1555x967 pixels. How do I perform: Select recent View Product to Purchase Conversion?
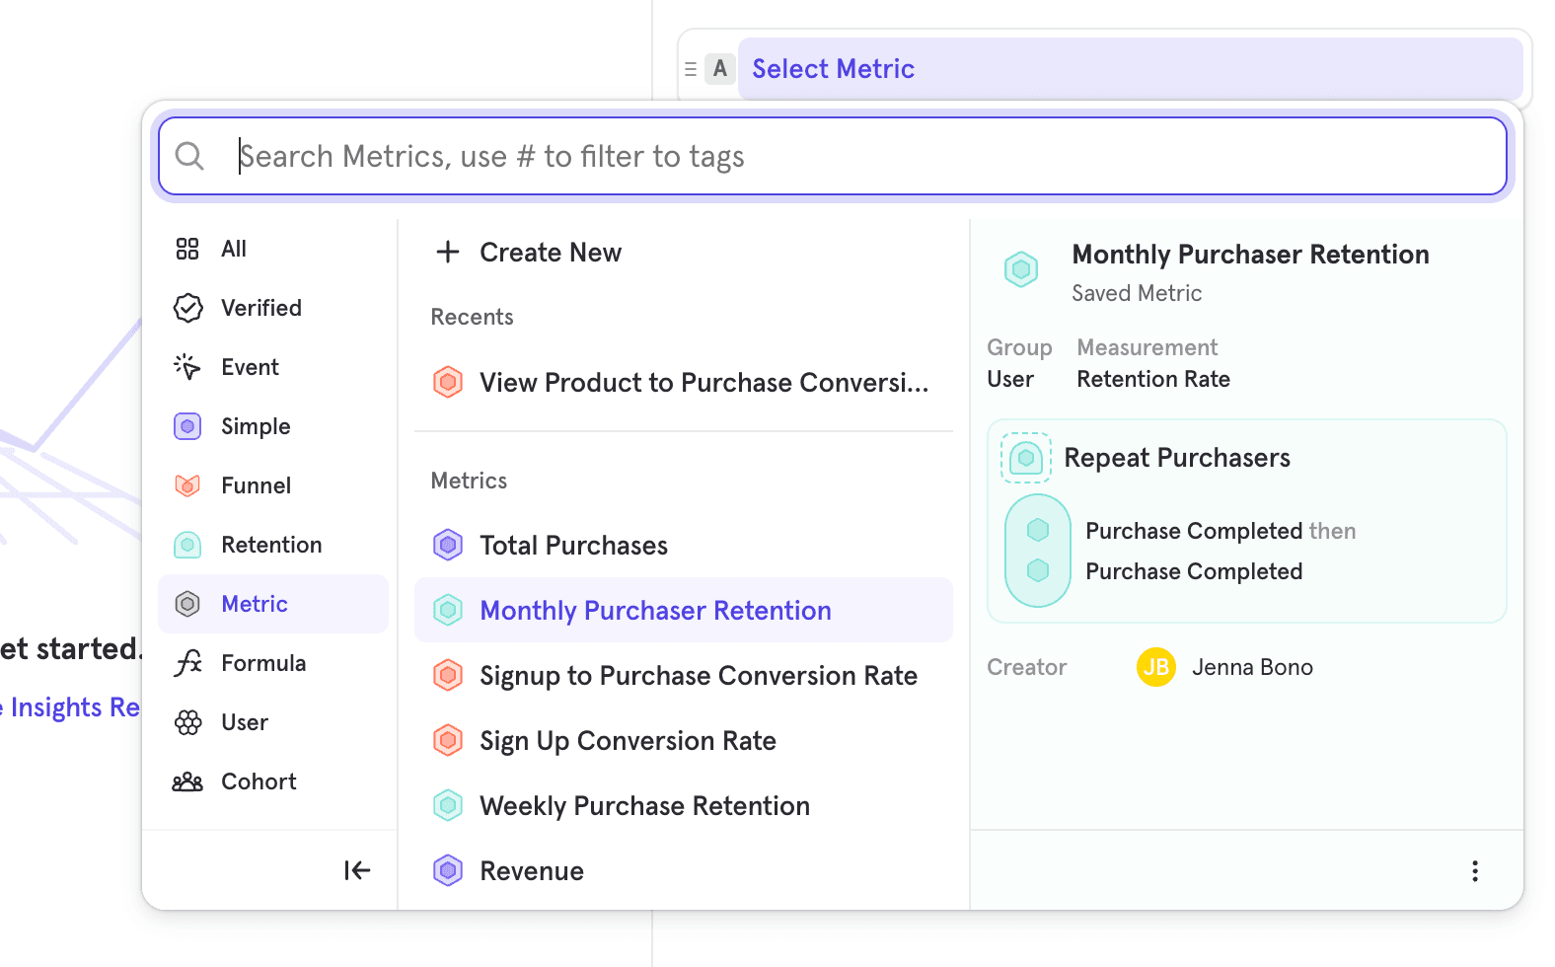point(703,383)
